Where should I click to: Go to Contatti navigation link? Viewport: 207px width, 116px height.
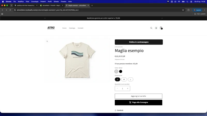80,28
